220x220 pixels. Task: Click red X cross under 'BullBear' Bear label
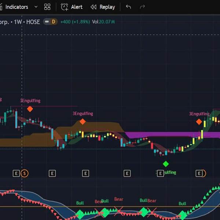(152, 213)
